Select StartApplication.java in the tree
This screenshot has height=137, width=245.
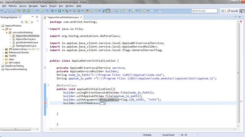click(26, 46)
